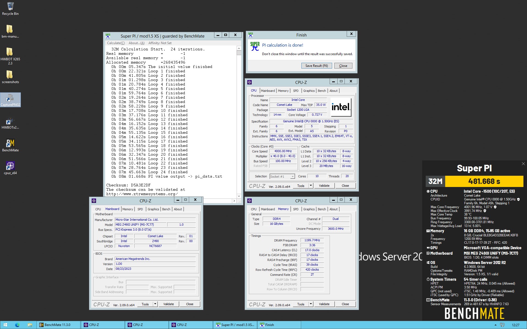This screenshot has width=527, height=329.
Task: Open the Recycle Bin desktop icon
Action: point(10,8)
